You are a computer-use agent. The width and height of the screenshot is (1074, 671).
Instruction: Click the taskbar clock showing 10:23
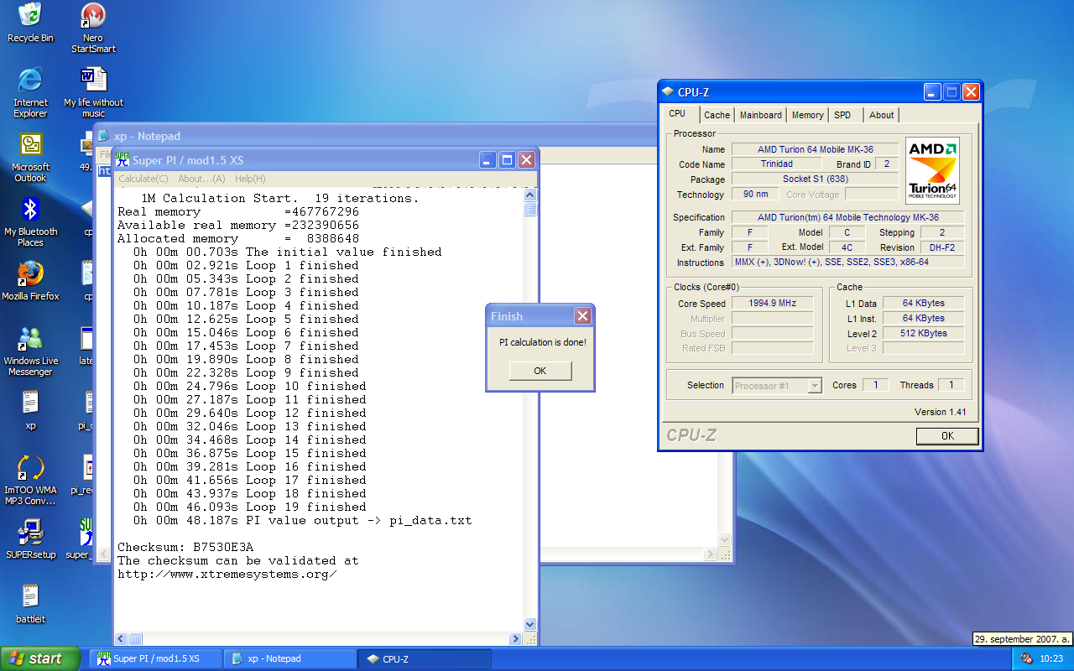1051,659
